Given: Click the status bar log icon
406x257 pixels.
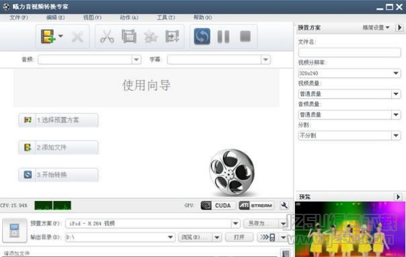Looking at the screenshot, I should click(x=285, y=253).
